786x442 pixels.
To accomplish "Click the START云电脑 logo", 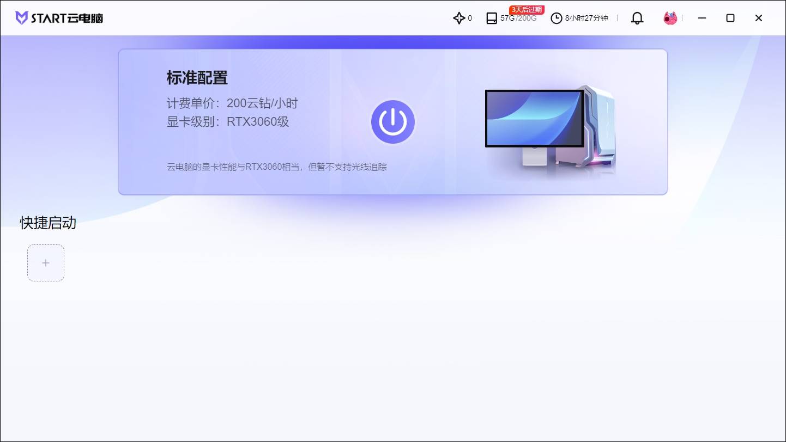I will 59,18.
